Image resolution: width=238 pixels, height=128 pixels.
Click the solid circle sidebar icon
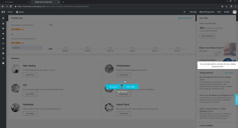pyautogui.click(x=3, y=63)
